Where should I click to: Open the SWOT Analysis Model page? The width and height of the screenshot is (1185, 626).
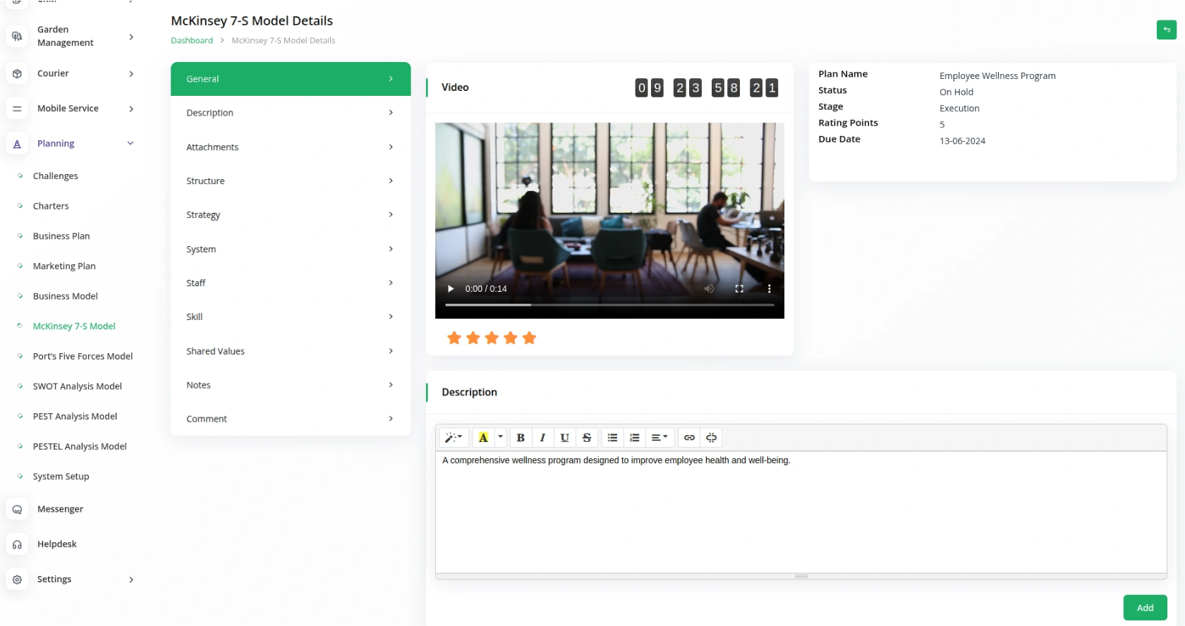[77, 386]
